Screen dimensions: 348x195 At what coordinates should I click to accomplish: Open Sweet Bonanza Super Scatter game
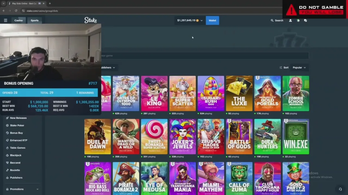pos(154,136)
